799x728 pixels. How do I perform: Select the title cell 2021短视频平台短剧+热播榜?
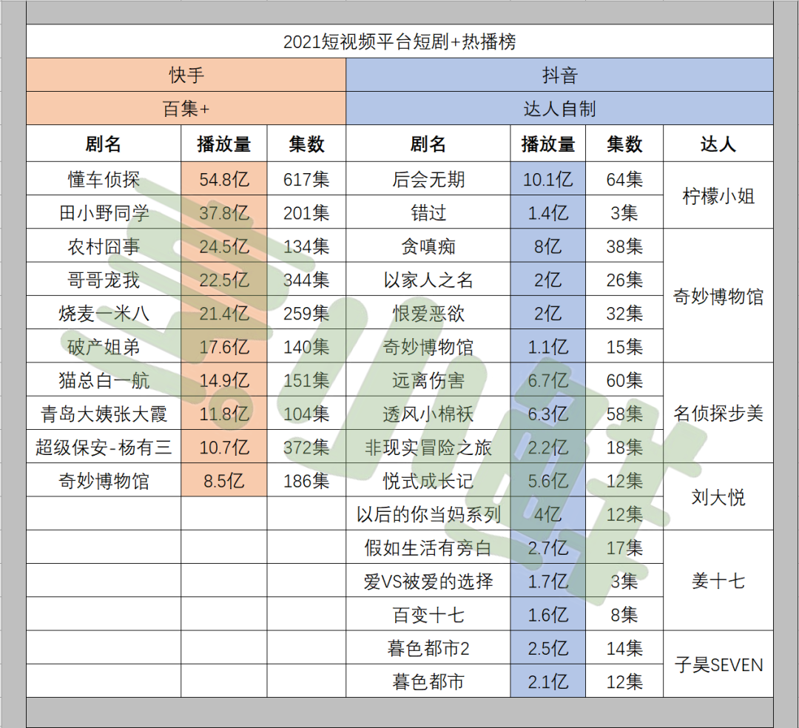399,41
